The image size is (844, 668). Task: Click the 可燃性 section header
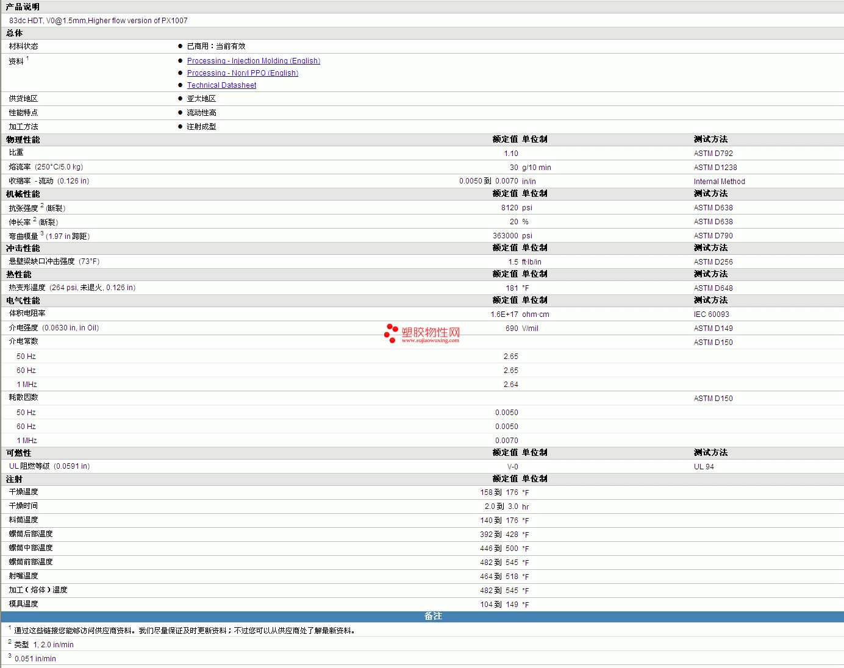(18, 453)
